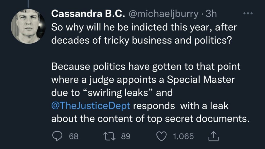Open the @TheJusticeDept mention link

(x=91, y=106)
